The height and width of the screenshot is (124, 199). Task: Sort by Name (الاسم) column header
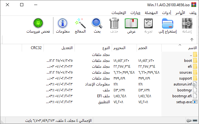180,48
